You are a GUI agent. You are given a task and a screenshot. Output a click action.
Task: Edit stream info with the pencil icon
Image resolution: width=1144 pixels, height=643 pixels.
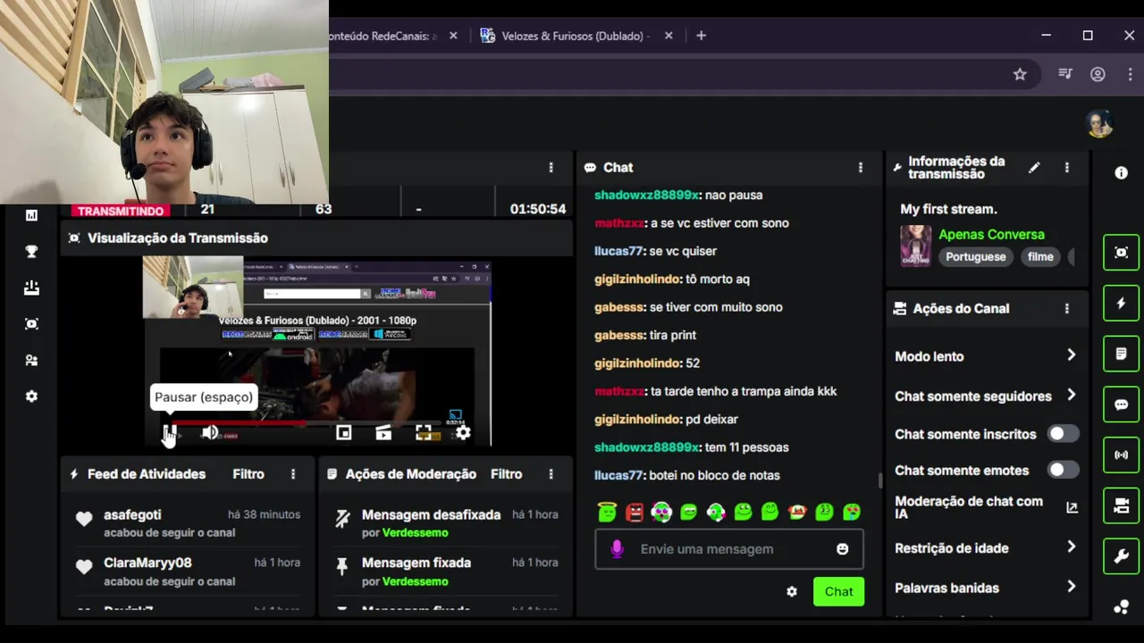[1034, 167]
